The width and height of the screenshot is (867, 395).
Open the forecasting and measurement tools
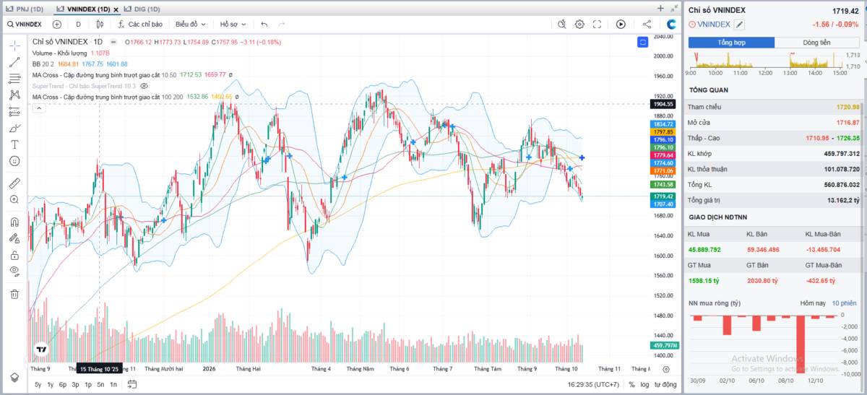click(14, 111)
